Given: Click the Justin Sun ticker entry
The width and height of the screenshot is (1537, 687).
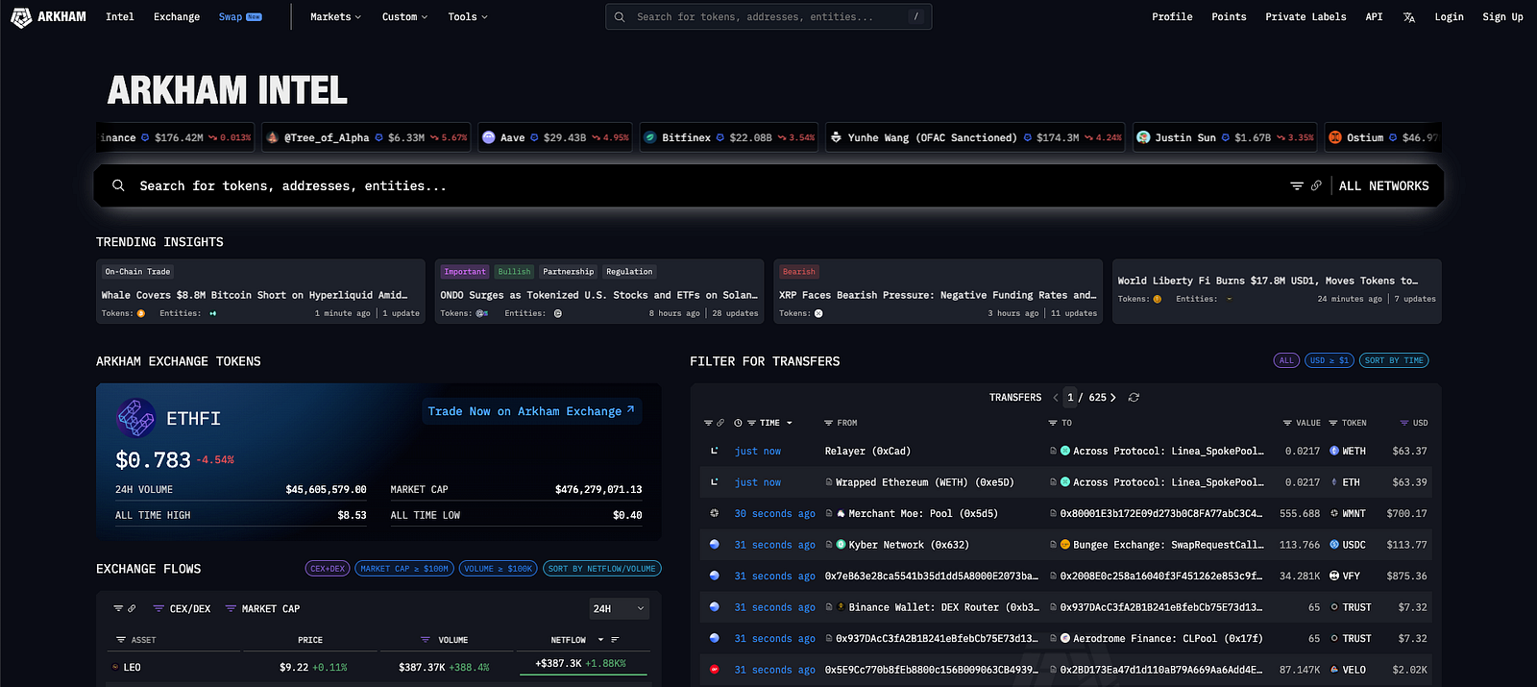Looking at the screenshot, I should pyautogui.click(x=1224, y=137).
